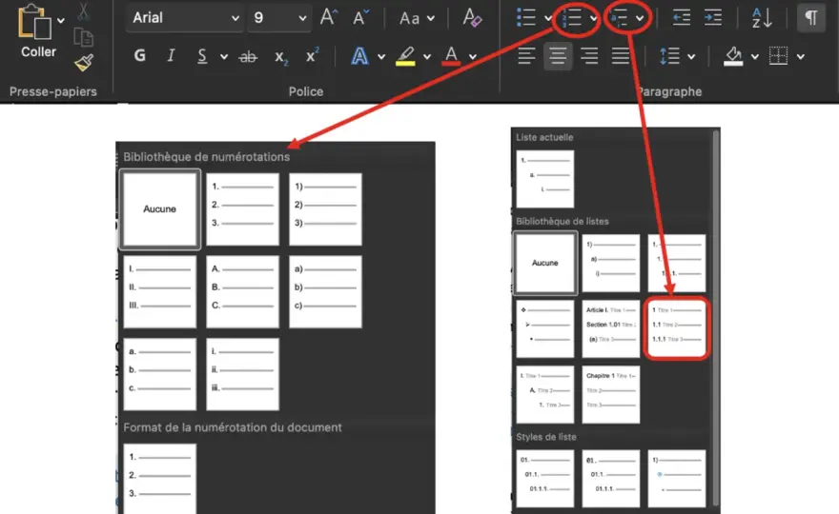Apply the red font color
Viewport: 839px width, 514px height.
click(451, 55)
